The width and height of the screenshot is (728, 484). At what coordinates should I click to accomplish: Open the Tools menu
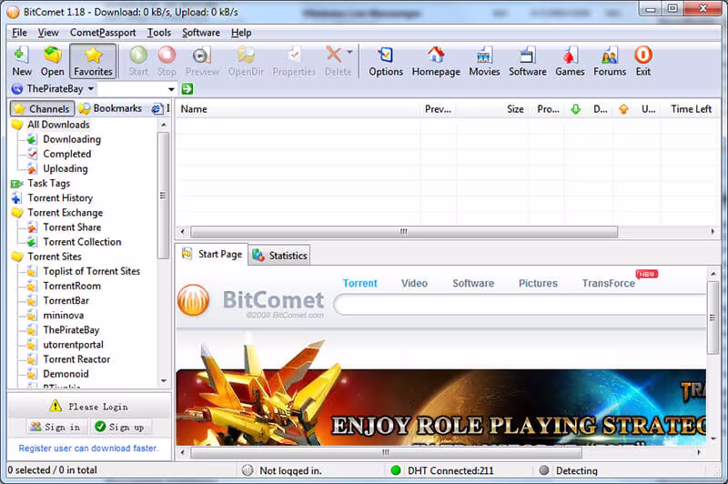(x=159, y=33)
